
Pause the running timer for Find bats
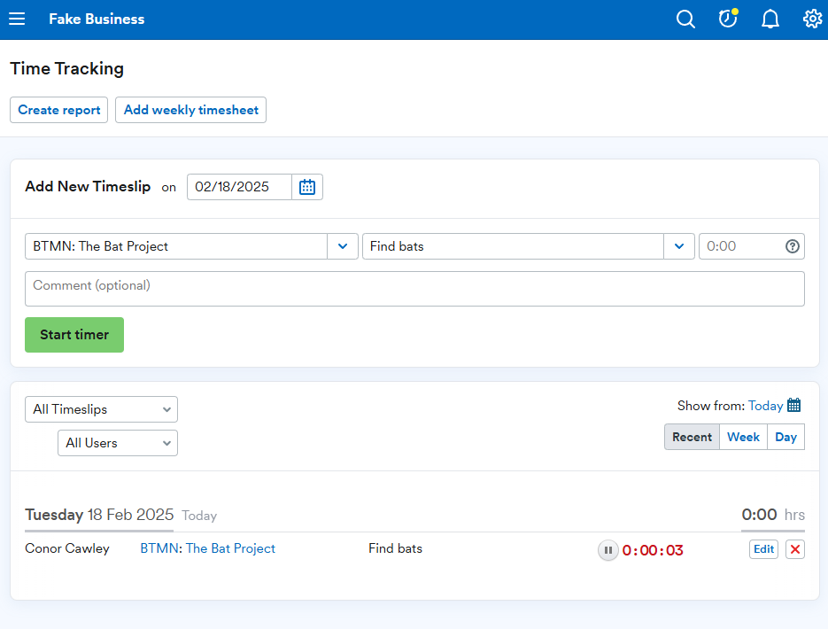click(607, 550)
